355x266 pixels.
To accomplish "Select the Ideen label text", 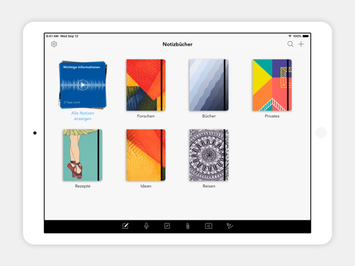I will tap(146, 186).
